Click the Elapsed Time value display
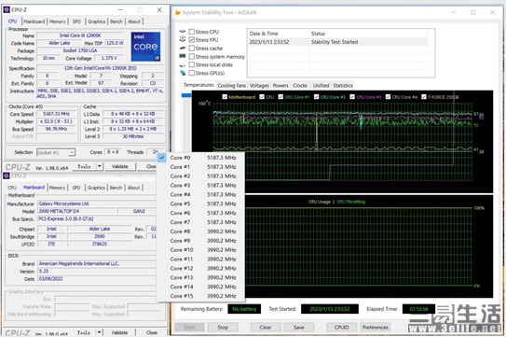 (x=418, y=309)
